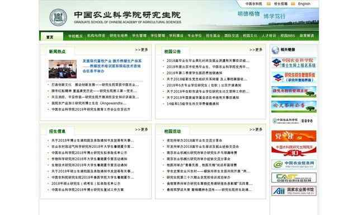The width and height of the screenshot is (358, 215).
Task: Open 14级和15级学生所欠学费催缴通知
Action: (192, 104)
